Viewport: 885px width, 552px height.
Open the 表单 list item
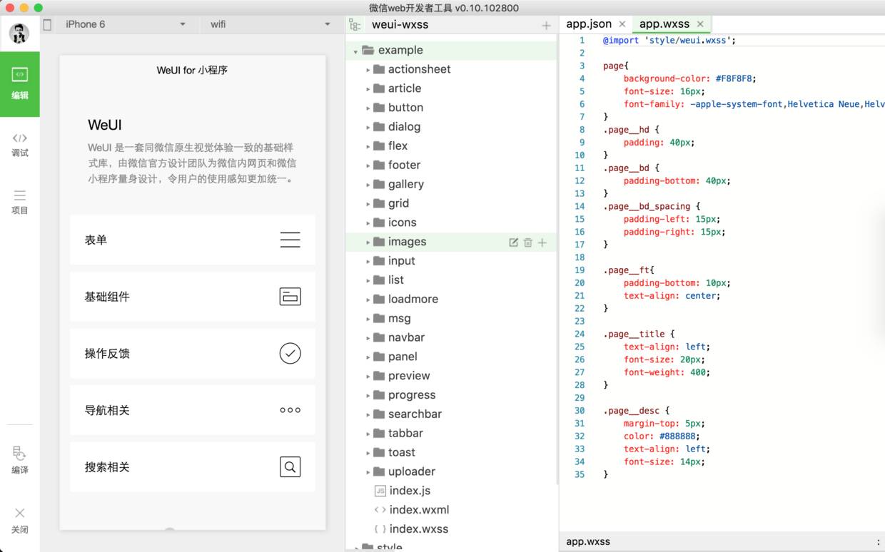click(x=193, y=240)
